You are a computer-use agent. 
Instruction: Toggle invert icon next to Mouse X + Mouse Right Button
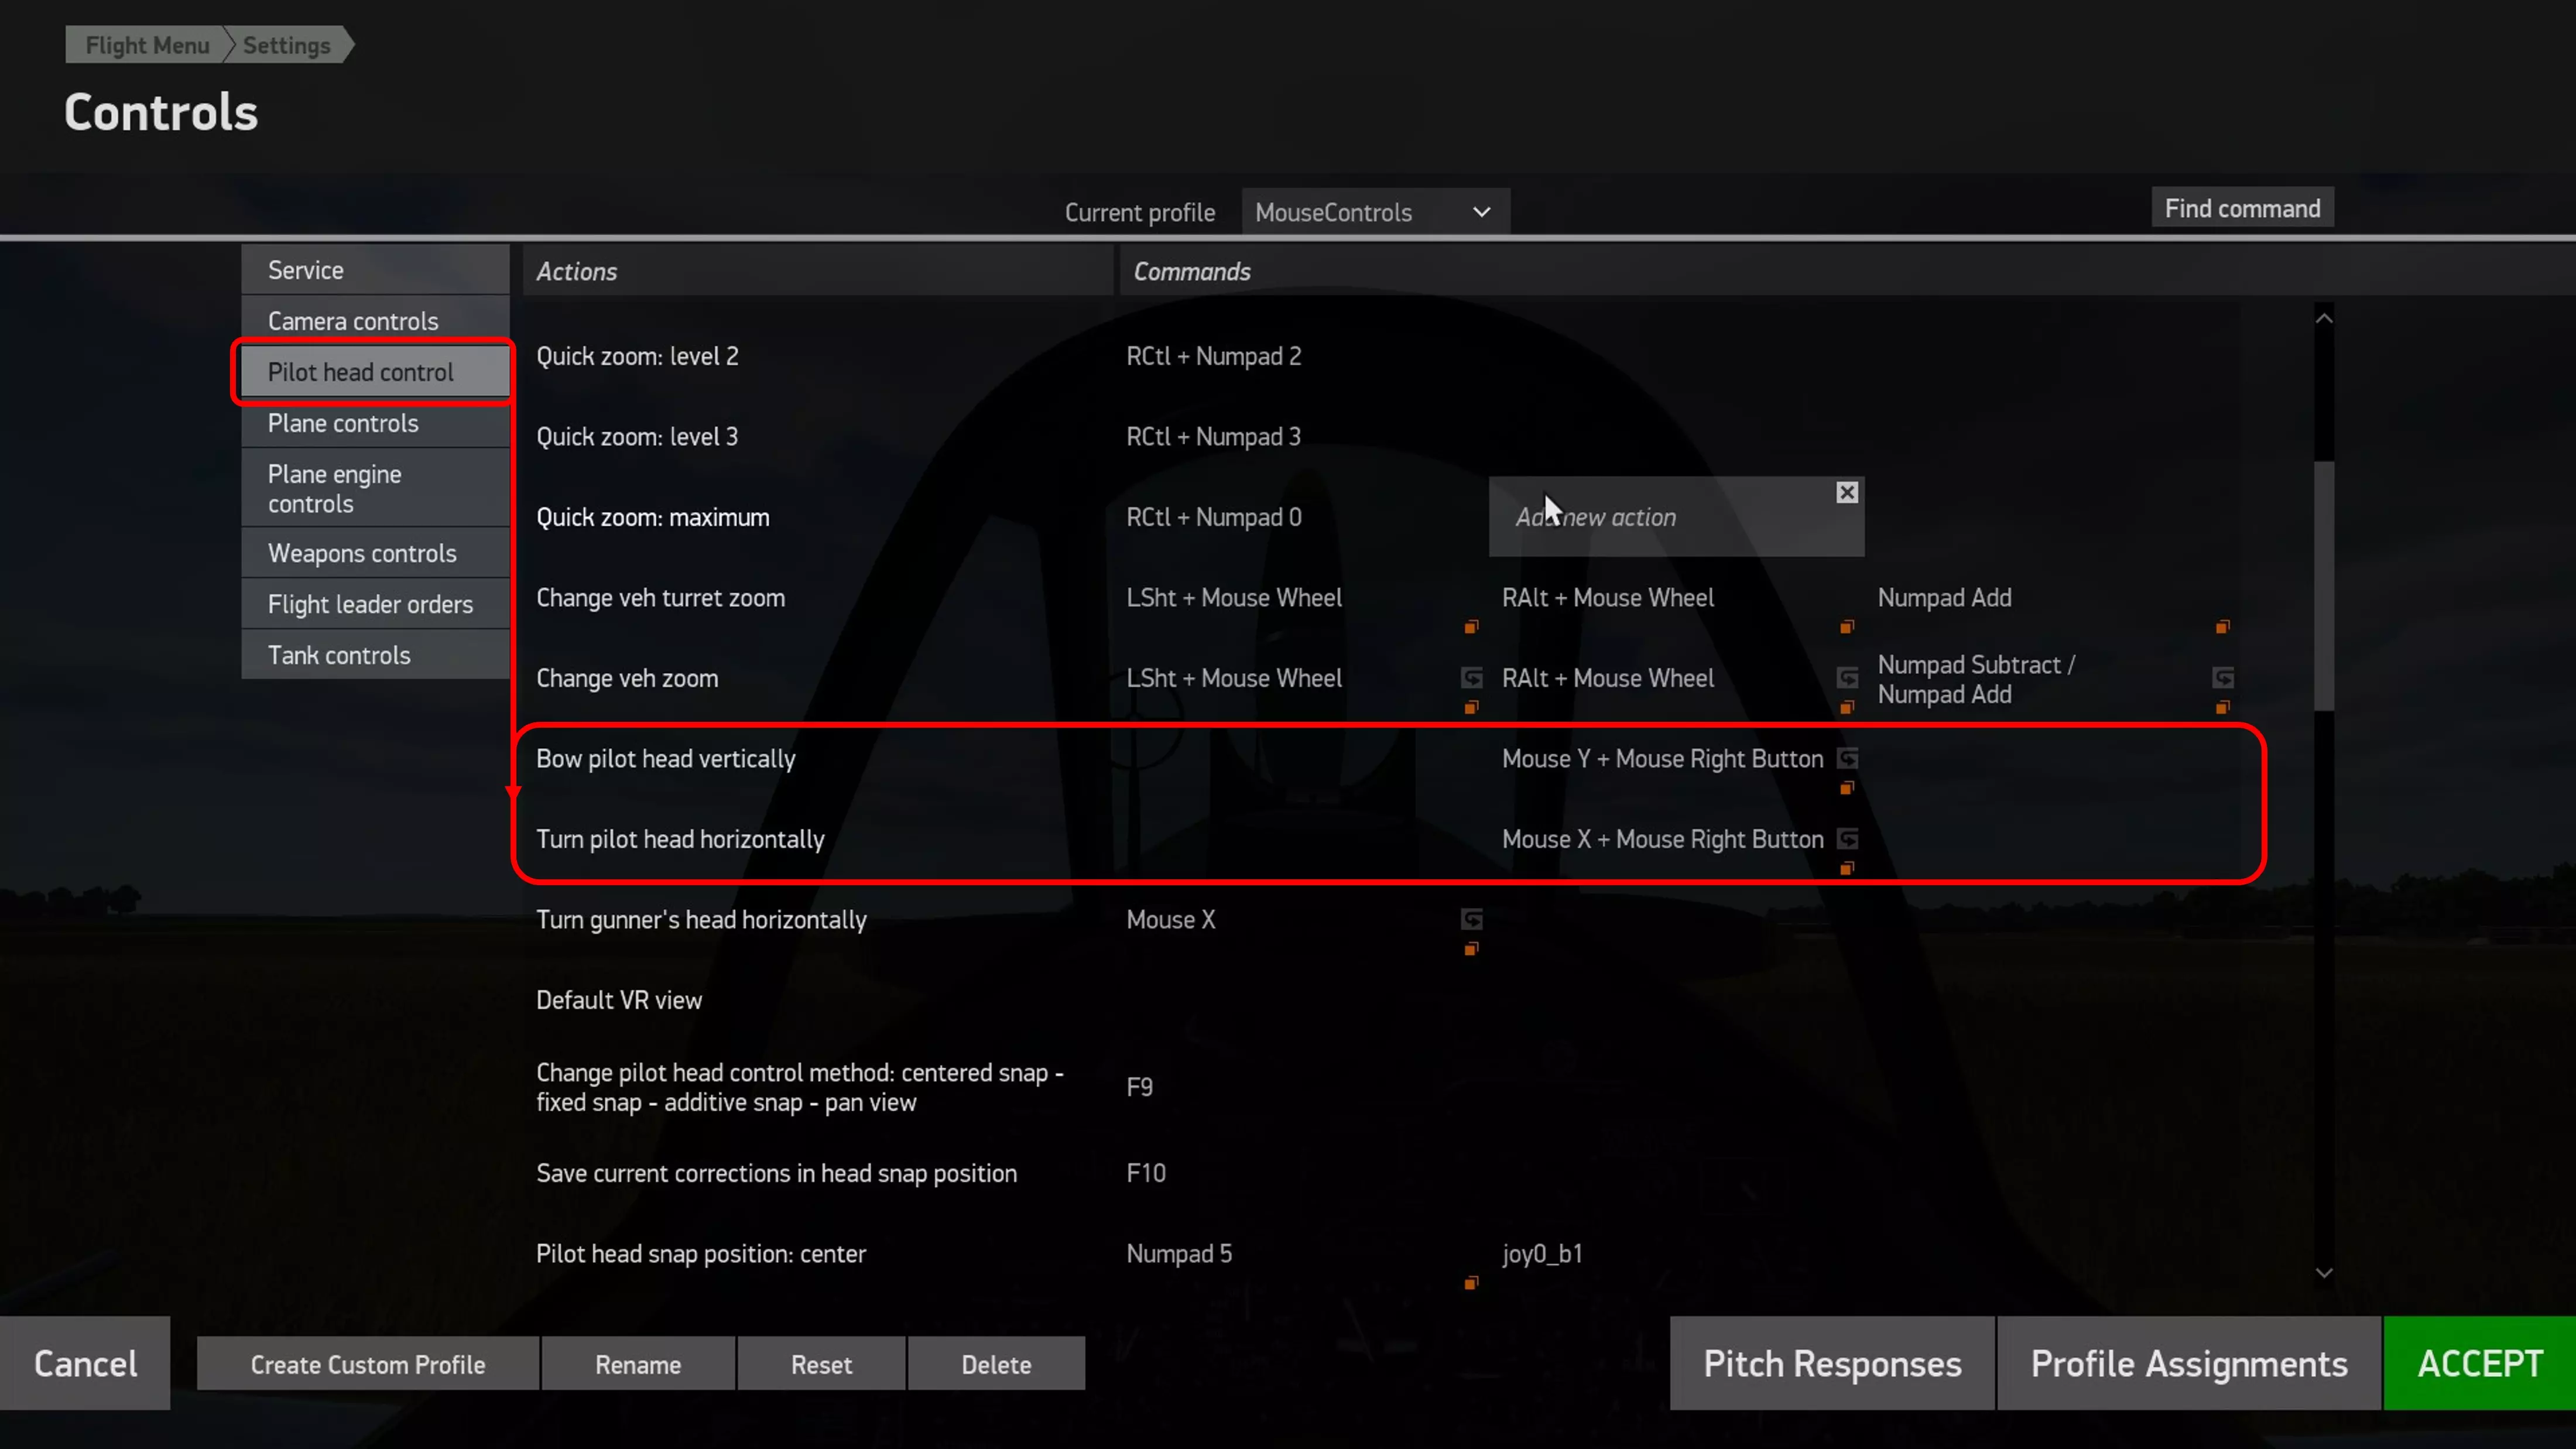(x=1847, y=838)
